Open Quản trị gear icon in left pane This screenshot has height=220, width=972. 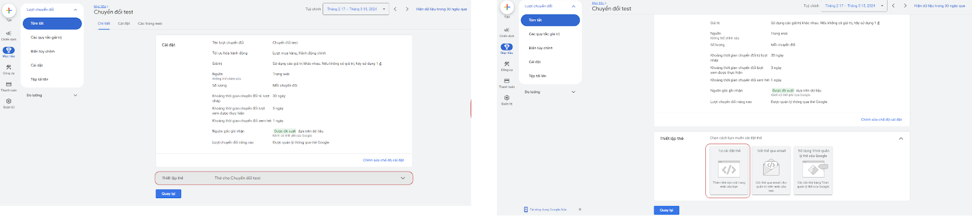click(x=9, y=102)
